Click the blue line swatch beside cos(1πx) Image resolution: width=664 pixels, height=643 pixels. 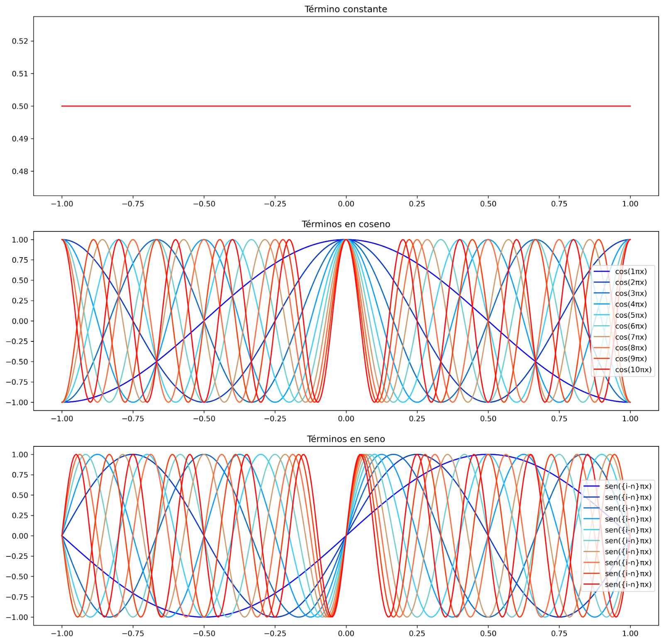click(602, 272)
